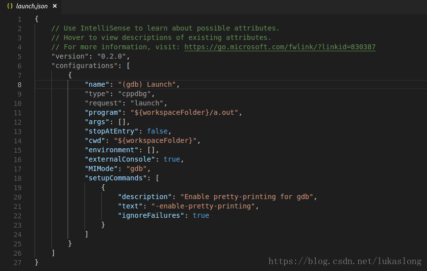This screenshot has width=427, height=271.
Task: Click line number 27 in the gutter
Action: click(17, 263)
